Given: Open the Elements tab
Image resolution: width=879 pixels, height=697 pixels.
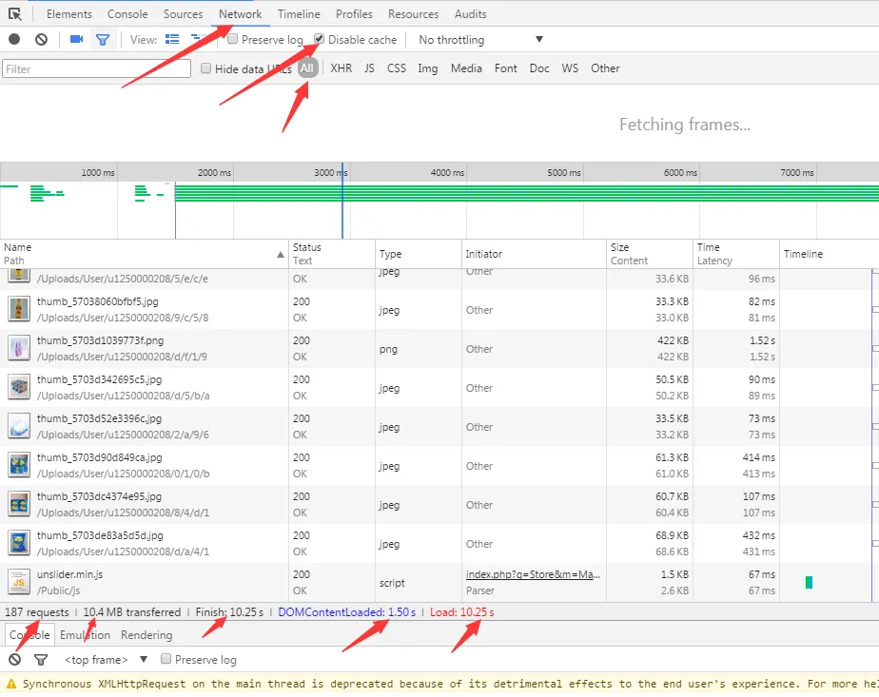Looking at the screenshot, I should pos(68,14).
